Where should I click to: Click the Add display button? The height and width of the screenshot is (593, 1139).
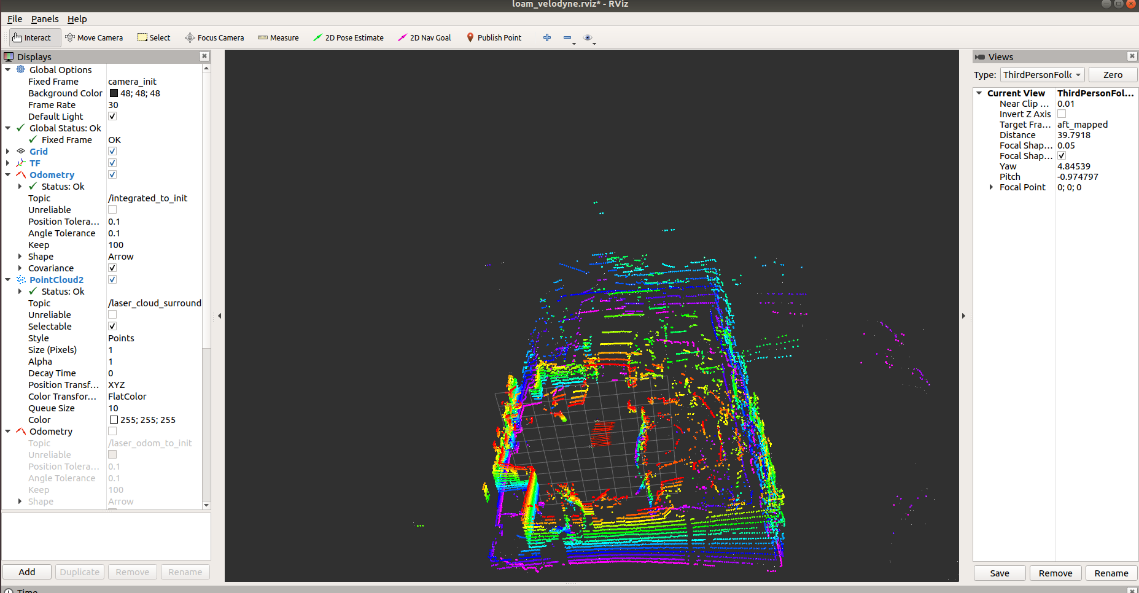[27, 572]
